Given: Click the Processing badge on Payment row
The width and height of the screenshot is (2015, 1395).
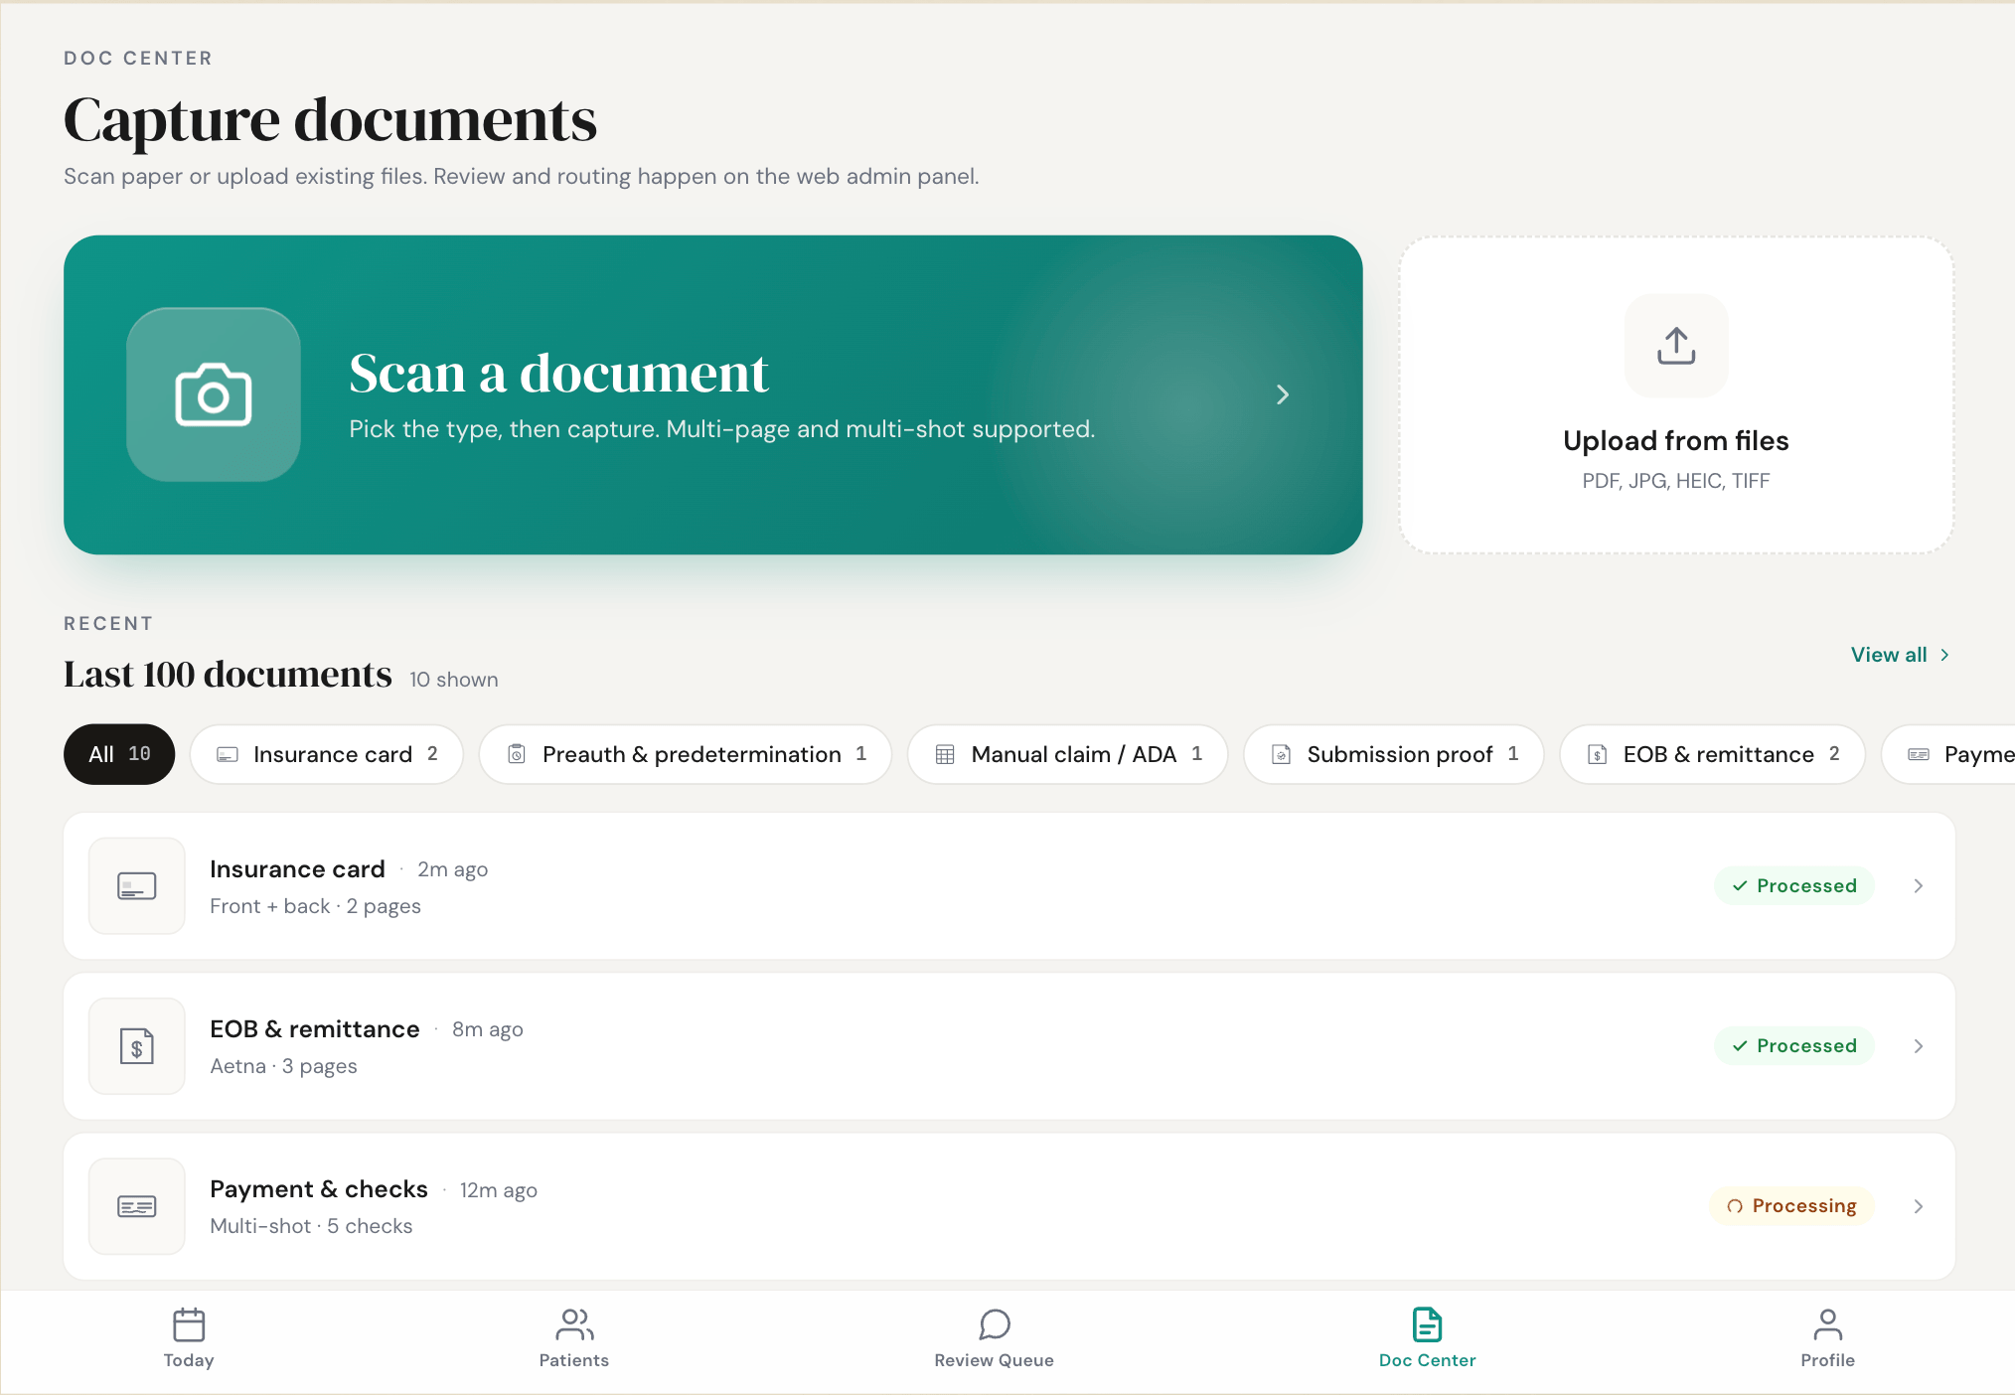Looking at the screenshot, I should pyautogui.click(x=1792, y=1206).
